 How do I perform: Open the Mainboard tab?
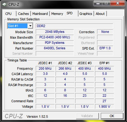pyautogui.click(x=40, y=14)
